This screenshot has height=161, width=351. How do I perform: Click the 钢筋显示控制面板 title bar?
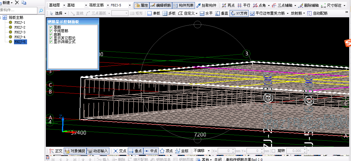pos(73,22)
